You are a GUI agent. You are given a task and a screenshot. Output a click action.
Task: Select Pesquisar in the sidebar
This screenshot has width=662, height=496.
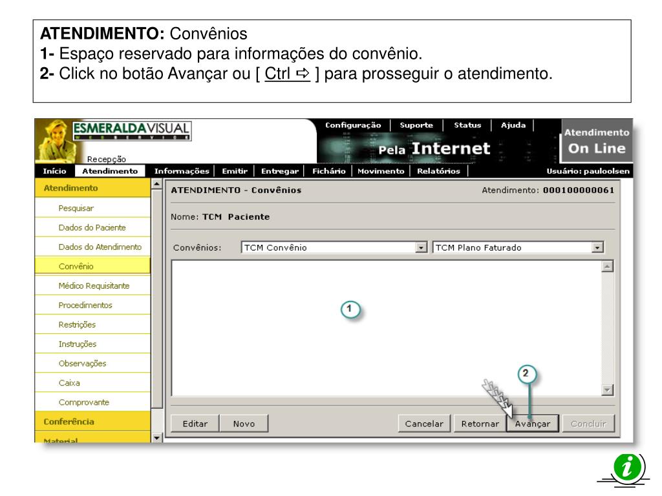click(x=92, y=208)
